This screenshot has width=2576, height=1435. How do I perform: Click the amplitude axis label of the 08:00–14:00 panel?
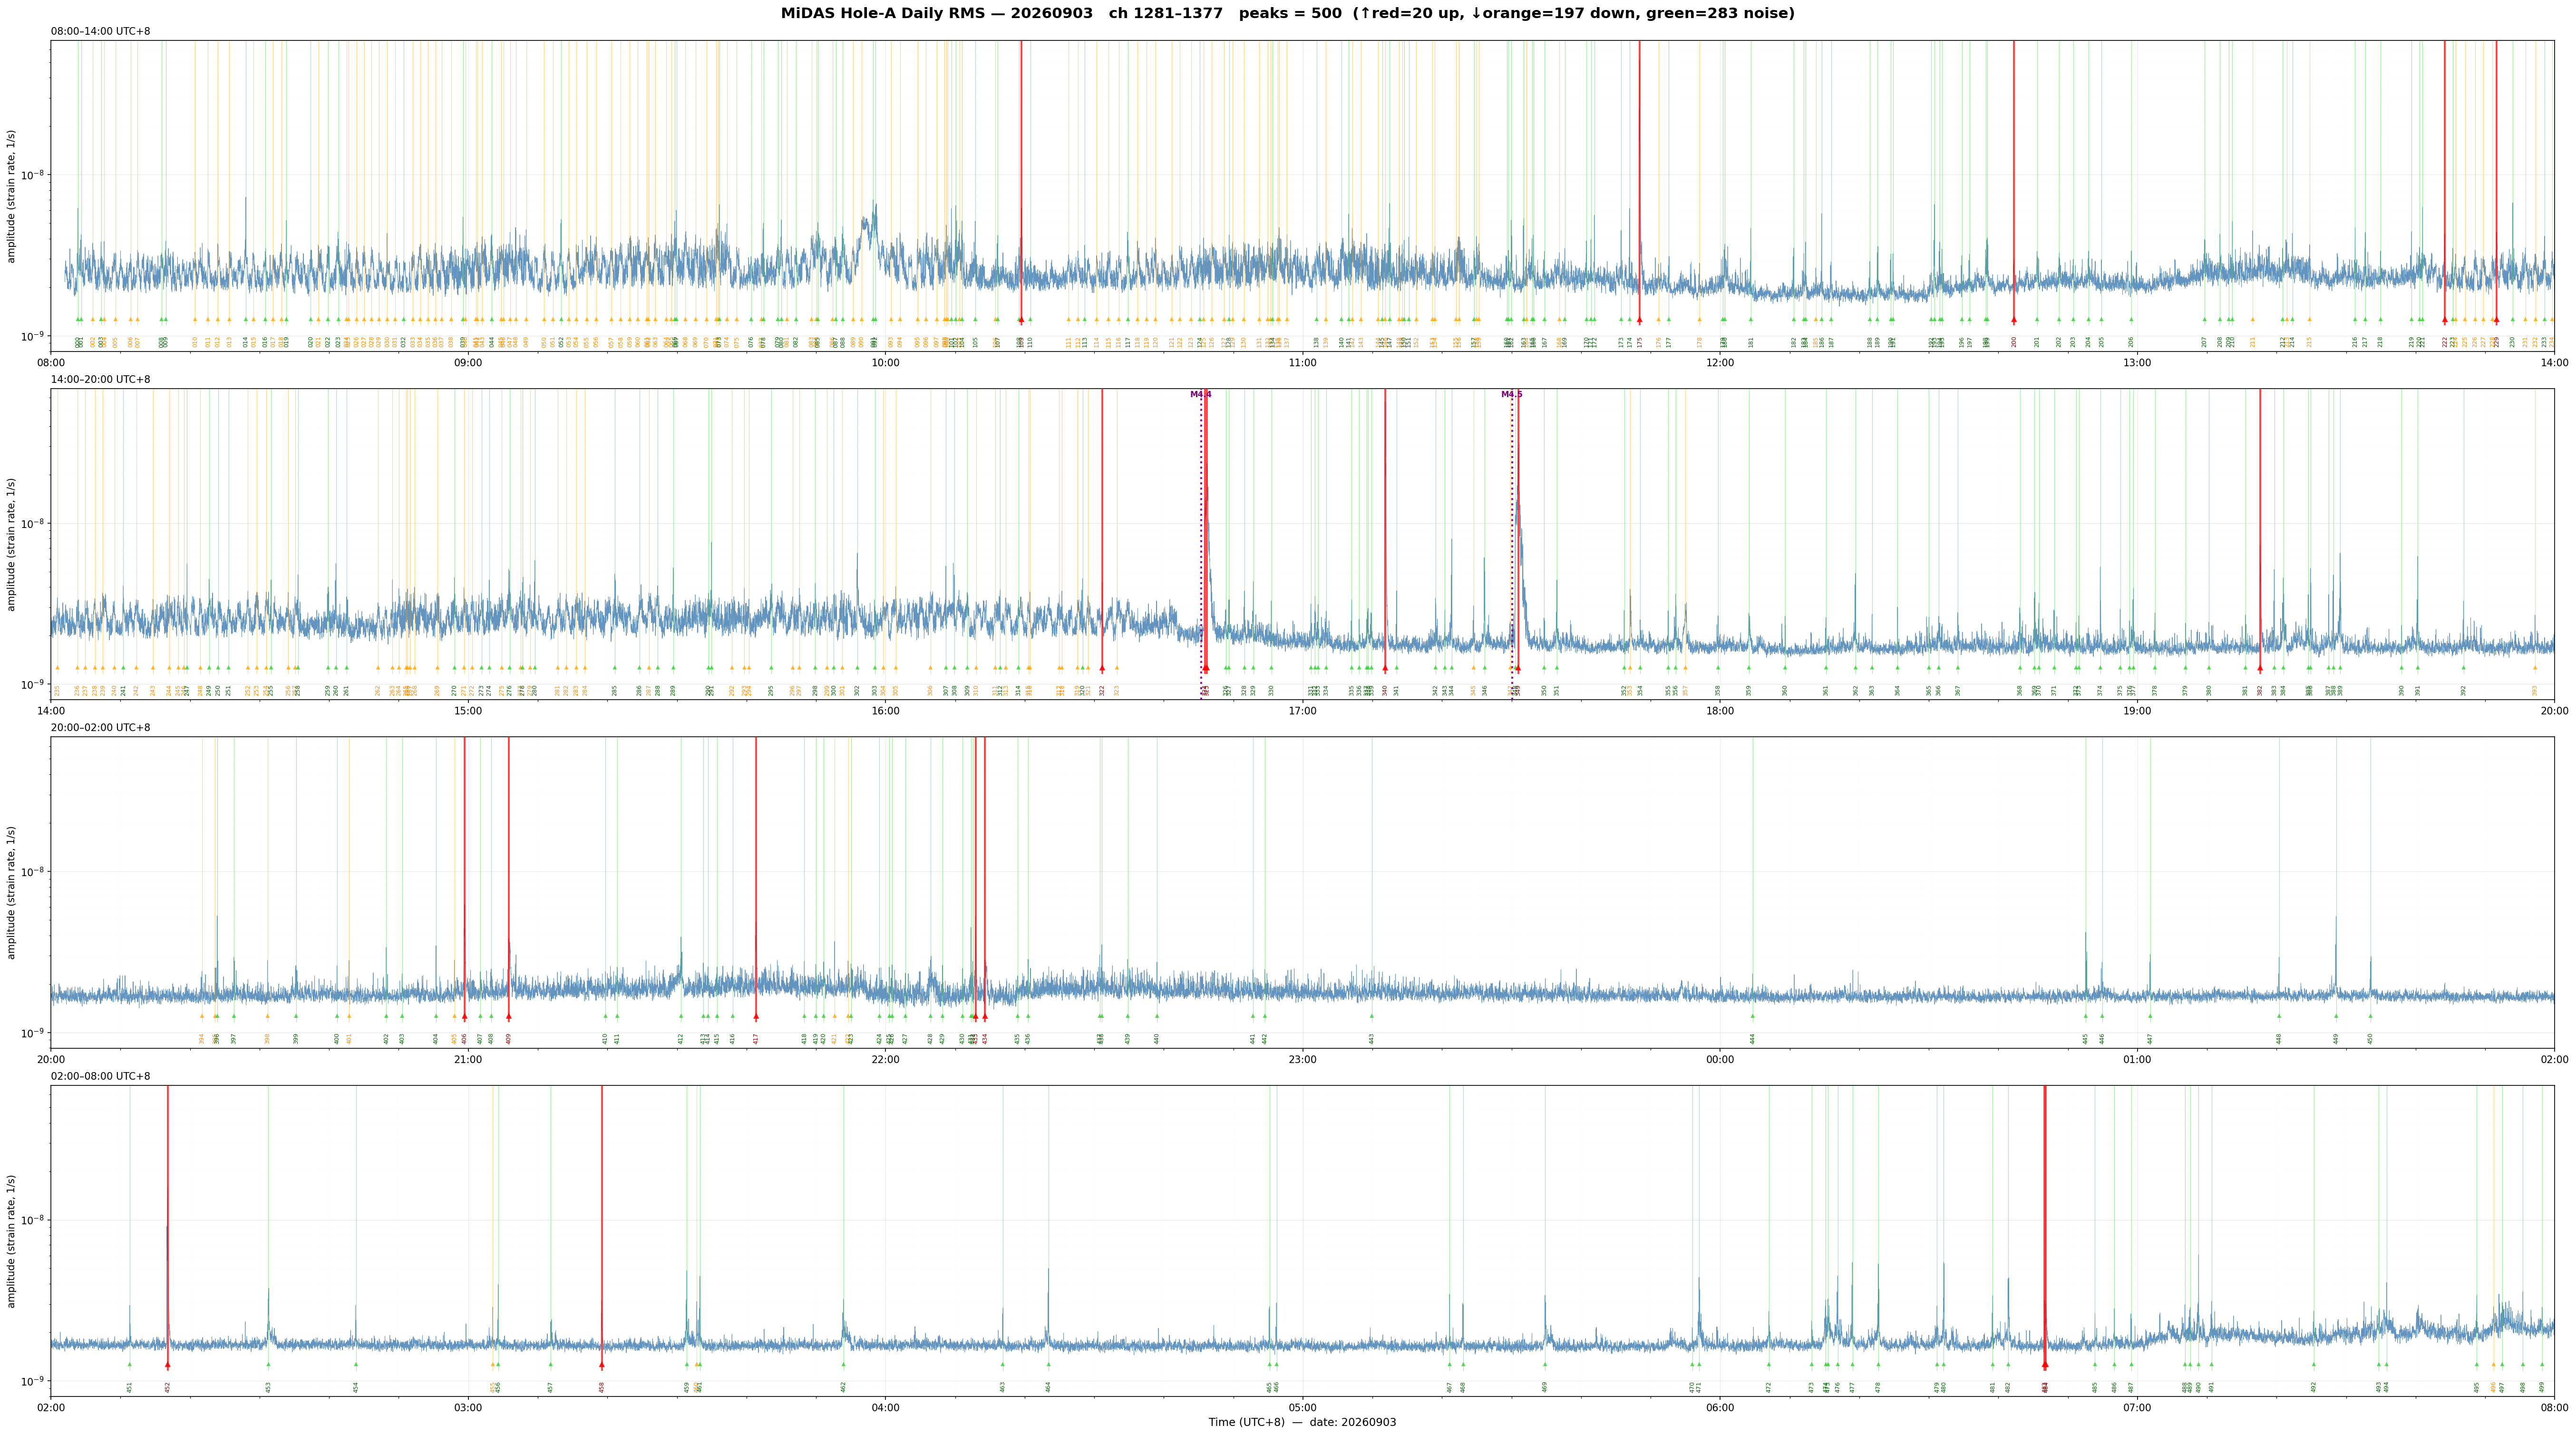pyautogui.click(x=12, y=196)
